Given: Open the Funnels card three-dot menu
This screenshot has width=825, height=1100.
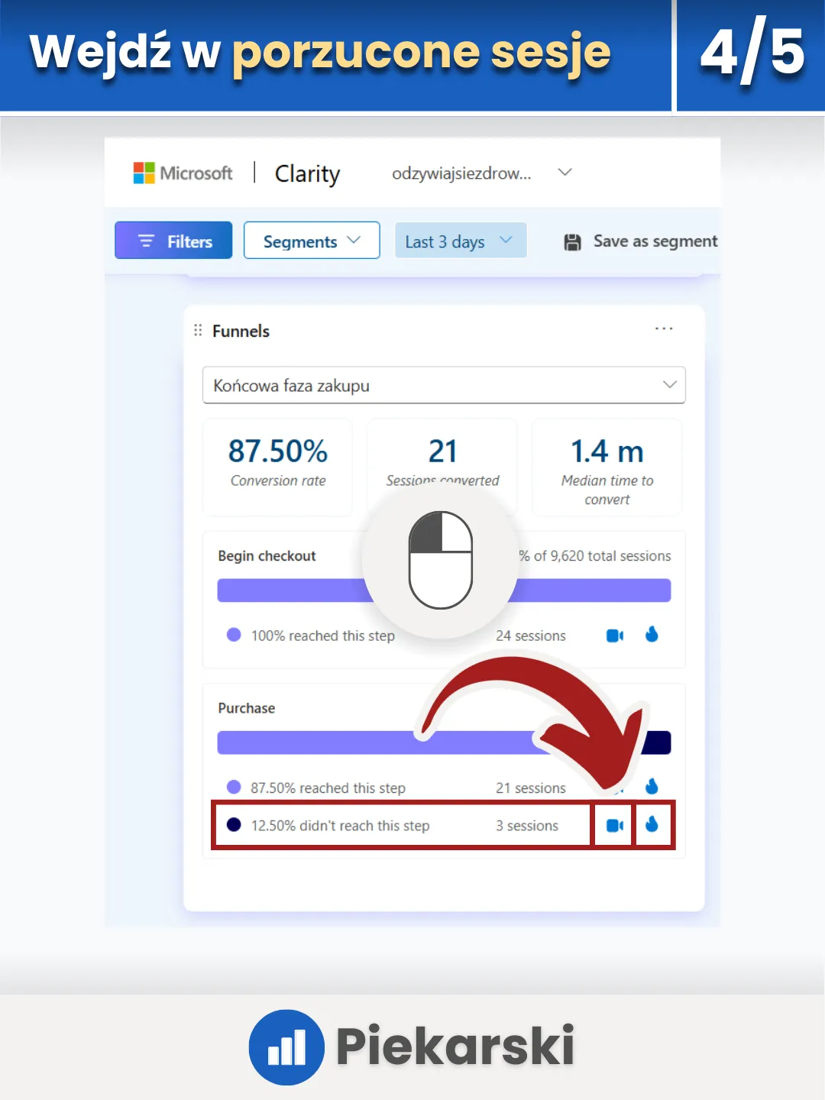Looking at the screenshot, I should point(664,328).
